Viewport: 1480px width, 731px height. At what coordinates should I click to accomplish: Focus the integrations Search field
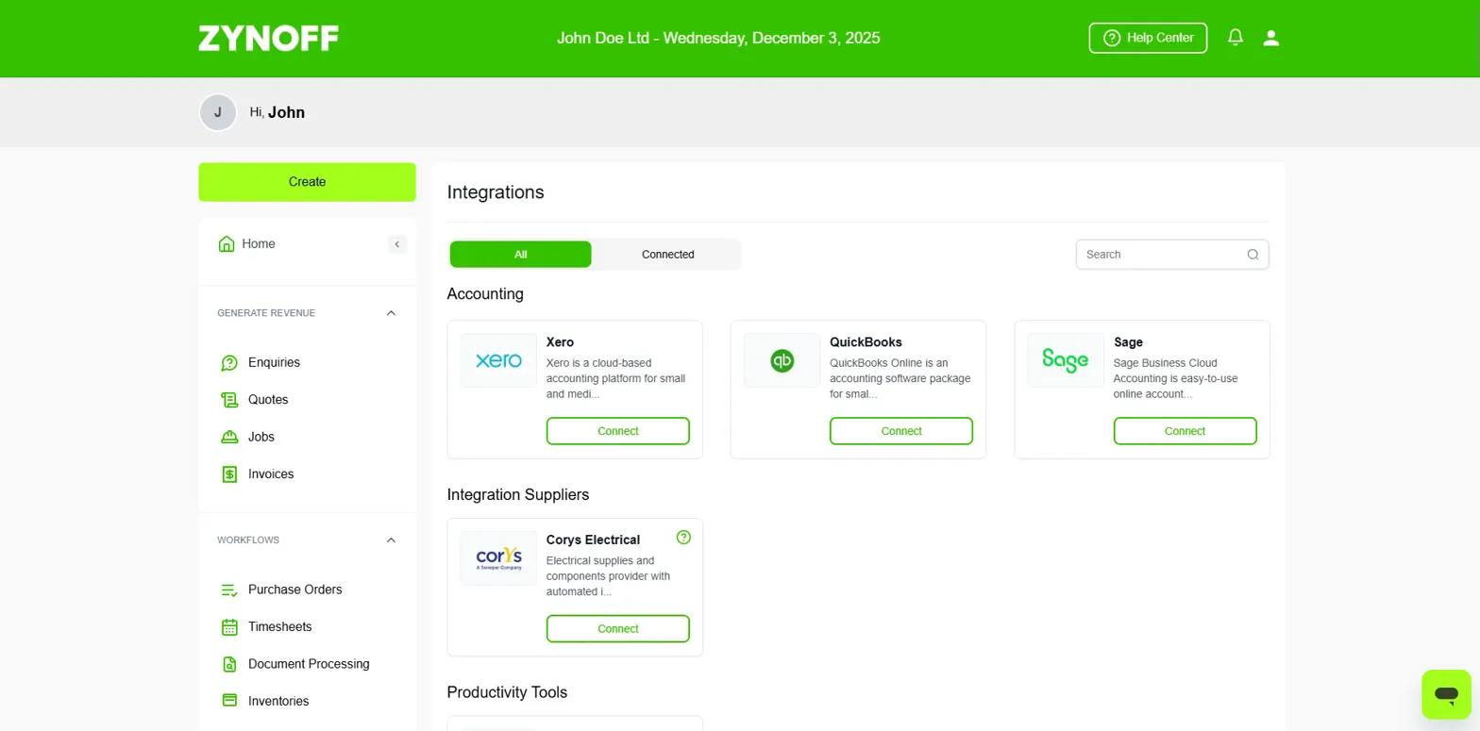pos(1172,255)
